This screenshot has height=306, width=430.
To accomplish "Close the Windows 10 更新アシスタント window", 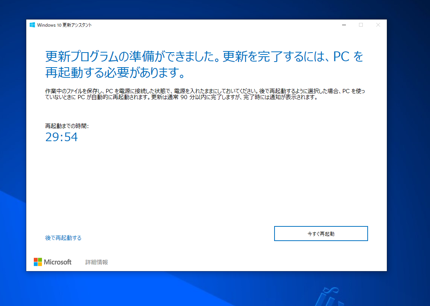I will tap(378, 25).
